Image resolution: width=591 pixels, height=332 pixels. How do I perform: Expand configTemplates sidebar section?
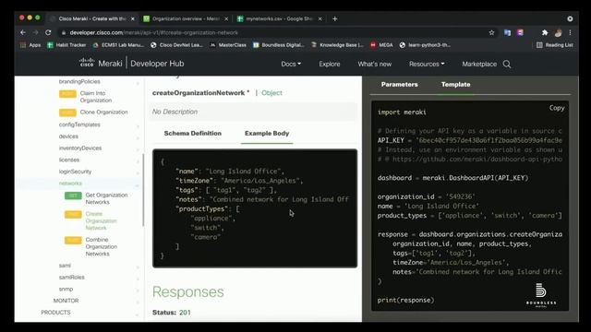pos(79,125)
